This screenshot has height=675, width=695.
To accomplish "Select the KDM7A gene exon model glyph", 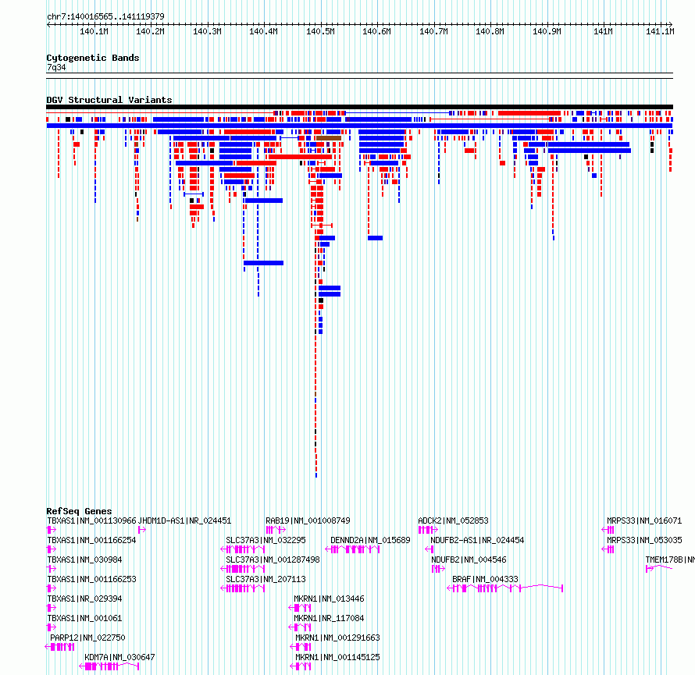I will (x=109, y=666).
